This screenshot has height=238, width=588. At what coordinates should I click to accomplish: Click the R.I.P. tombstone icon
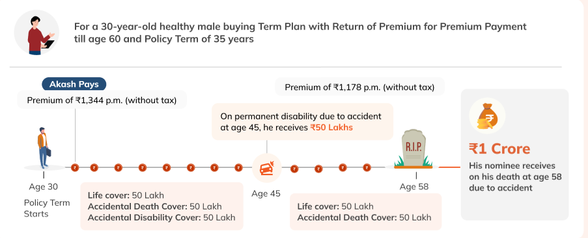[x=413, y=149]
